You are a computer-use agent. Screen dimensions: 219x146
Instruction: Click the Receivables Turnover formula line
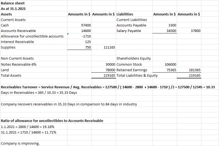click(x=108, y=87)
